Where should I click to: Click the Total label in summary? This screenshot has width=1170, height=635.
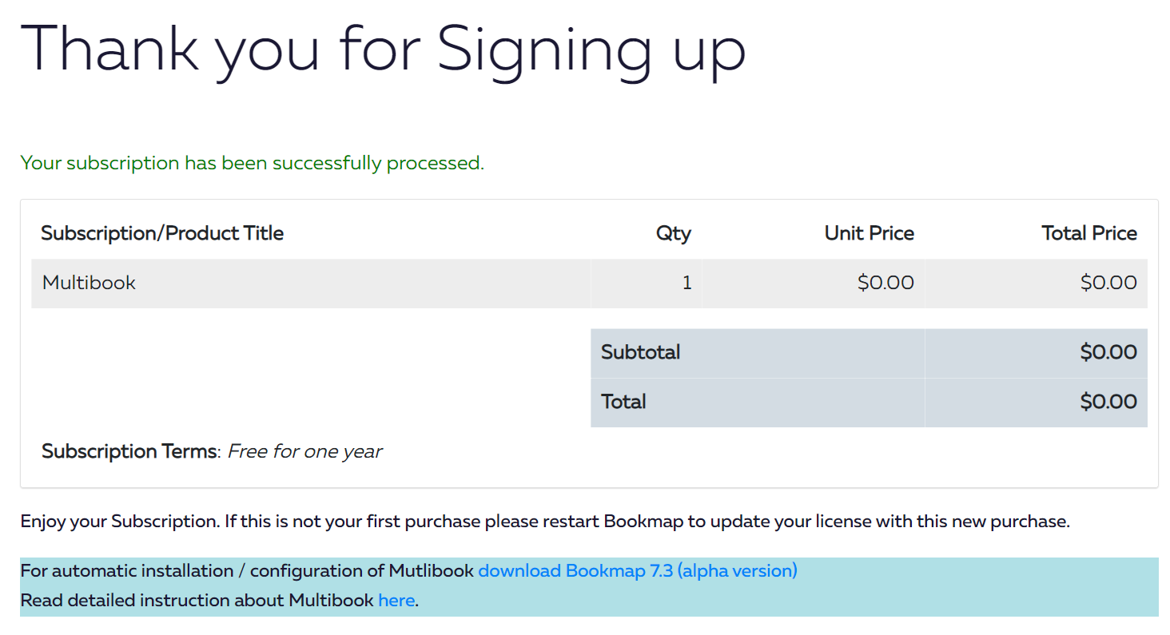click(x=623, y=402)
